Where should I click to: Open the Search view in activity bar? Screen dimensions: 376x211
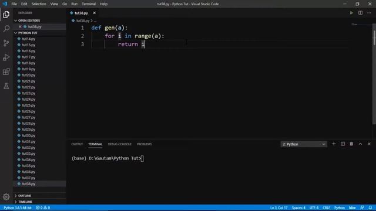[6, 29]
